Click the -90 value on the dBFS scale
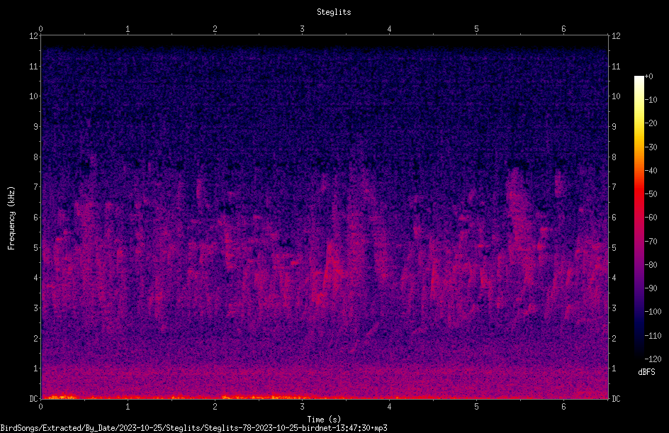669x433 pixels. pyautogui.click(x=651, y=288)
